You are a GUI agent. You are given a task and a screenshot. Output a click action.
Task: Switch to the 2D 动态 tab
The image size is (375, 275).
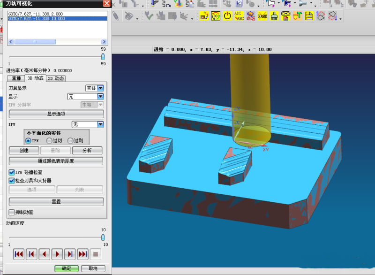[x=56, y=78]
